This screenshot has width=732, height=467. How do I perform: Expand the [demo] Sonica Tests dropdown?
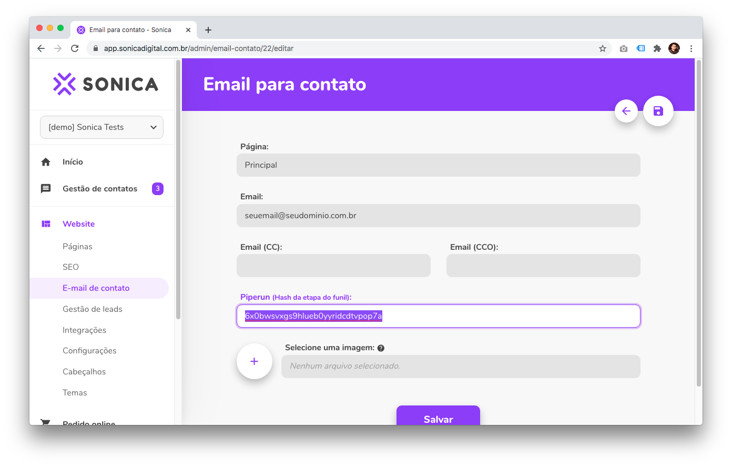101,127
